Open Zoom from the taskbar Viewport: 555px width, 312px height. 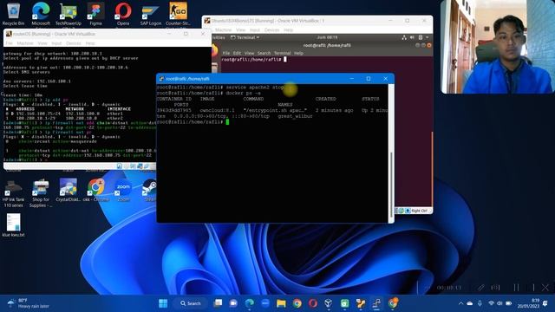(265, 303)
